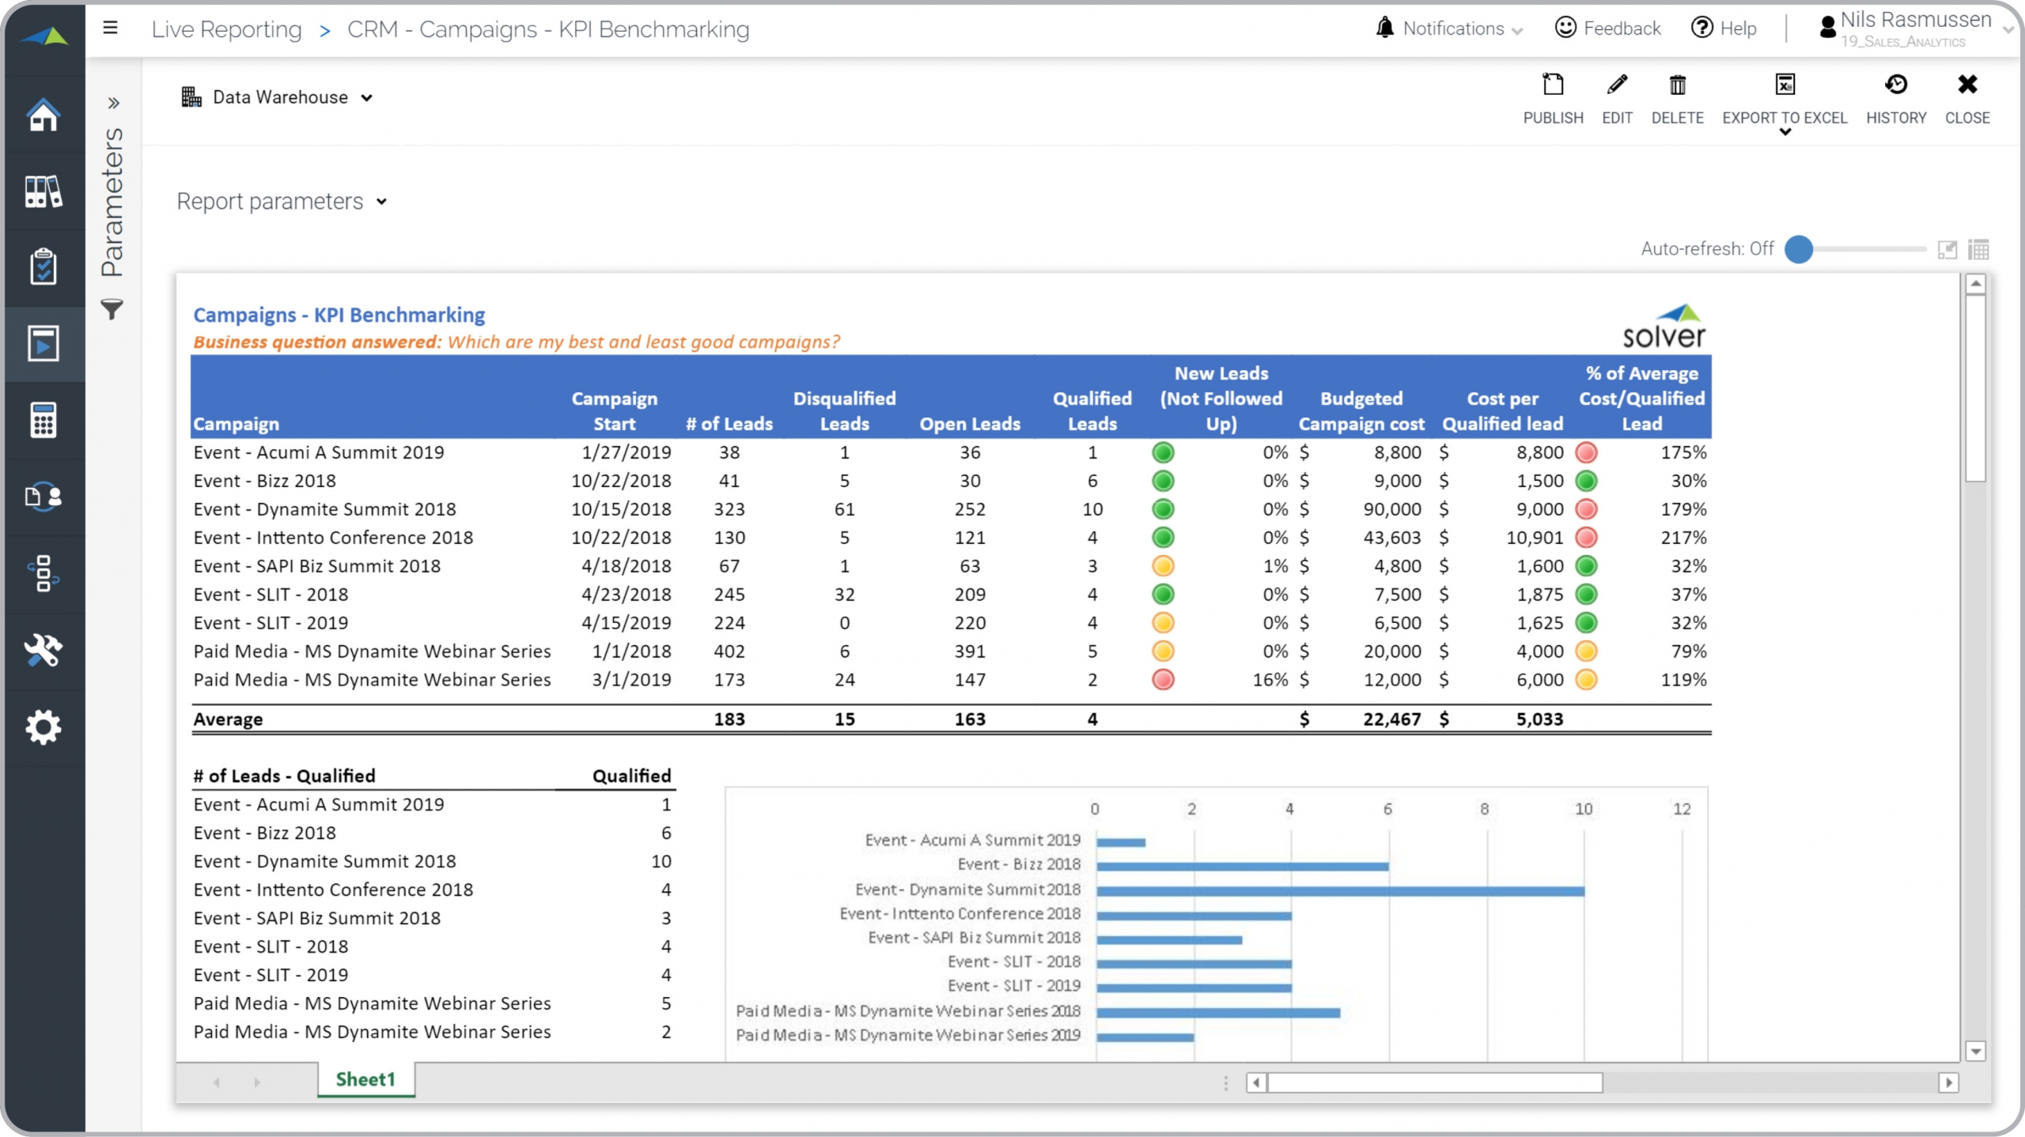
Task: Close the report with X icon
Action: (1967, 99)
